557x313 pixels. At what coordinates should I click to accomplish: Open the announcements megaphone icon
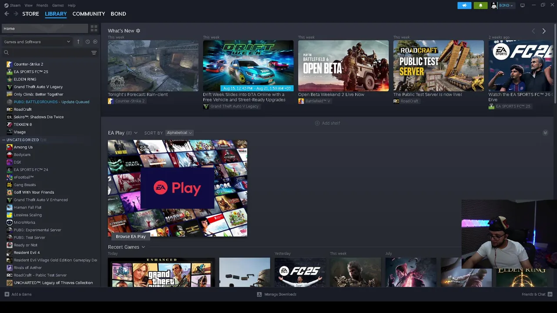click(464, 5)
